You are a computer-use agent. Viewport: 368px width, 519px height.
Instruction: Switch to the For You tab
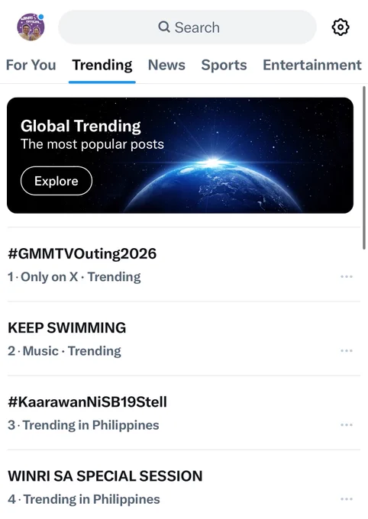pos(31,65)
